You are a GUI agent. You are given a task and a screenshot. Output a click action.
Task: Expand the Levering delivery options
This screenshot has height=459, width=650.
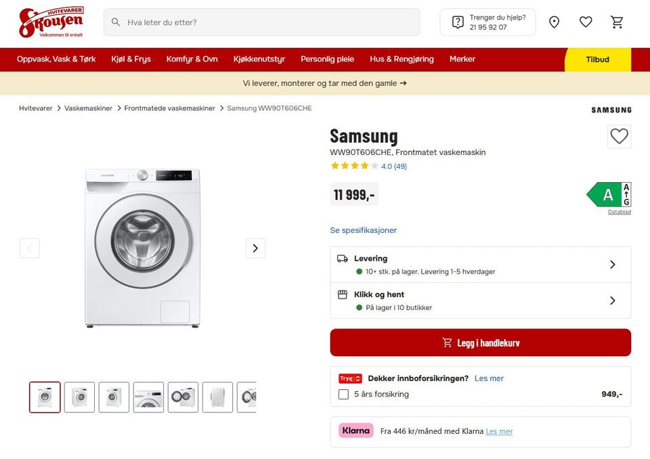(480, 265)
